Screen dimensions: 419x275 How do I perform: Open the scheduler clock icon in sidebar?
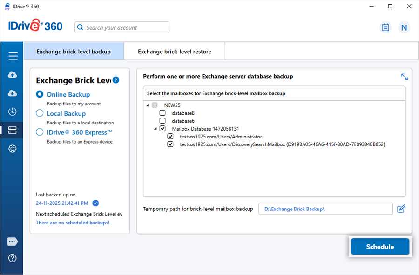click(13, 111)
